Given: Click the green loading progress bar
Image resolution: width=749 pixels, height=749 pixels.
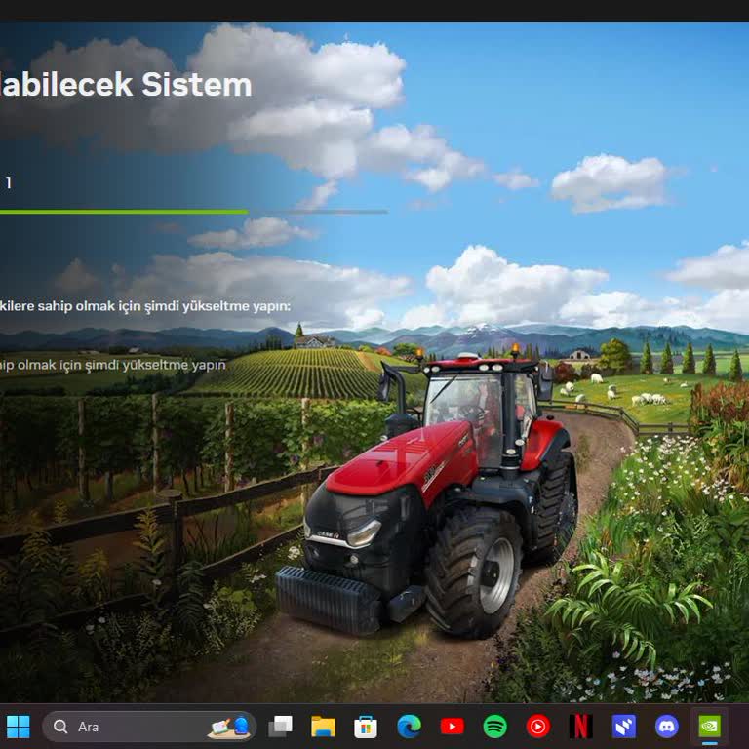Looking at the screenshot, I should click(124, 212).
